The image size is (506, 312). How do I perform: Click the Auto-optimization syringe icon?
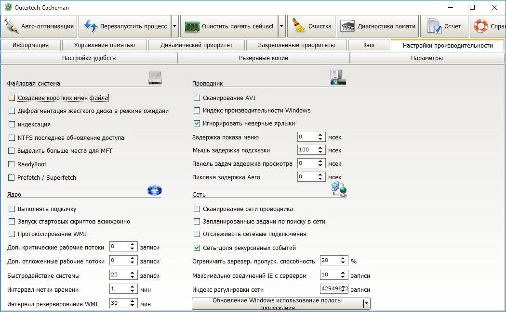tap(11, 26)
